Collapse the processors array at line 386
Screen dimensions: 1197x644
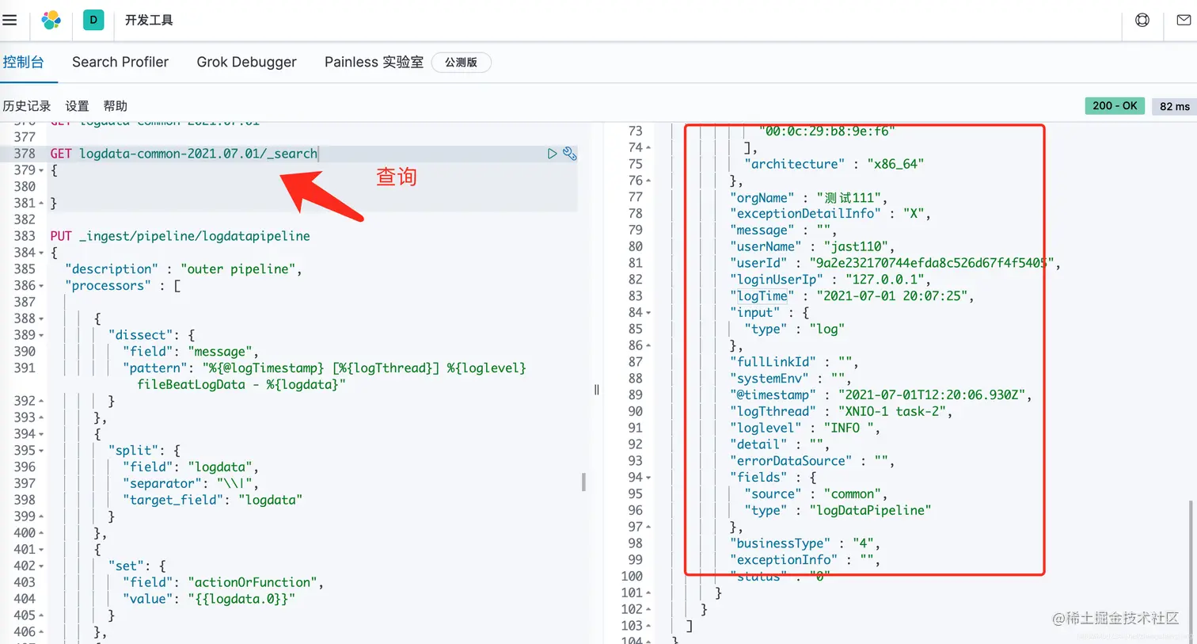click(41, 286)
